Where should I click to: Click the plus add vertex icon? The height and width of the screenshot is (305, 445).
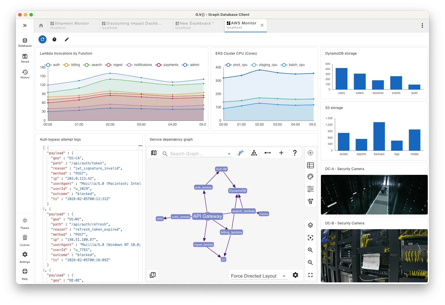281,153
